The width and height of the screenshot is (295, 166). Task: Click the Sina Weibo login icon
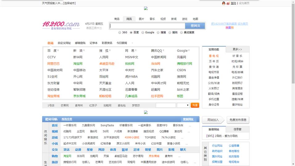point(228,3)
